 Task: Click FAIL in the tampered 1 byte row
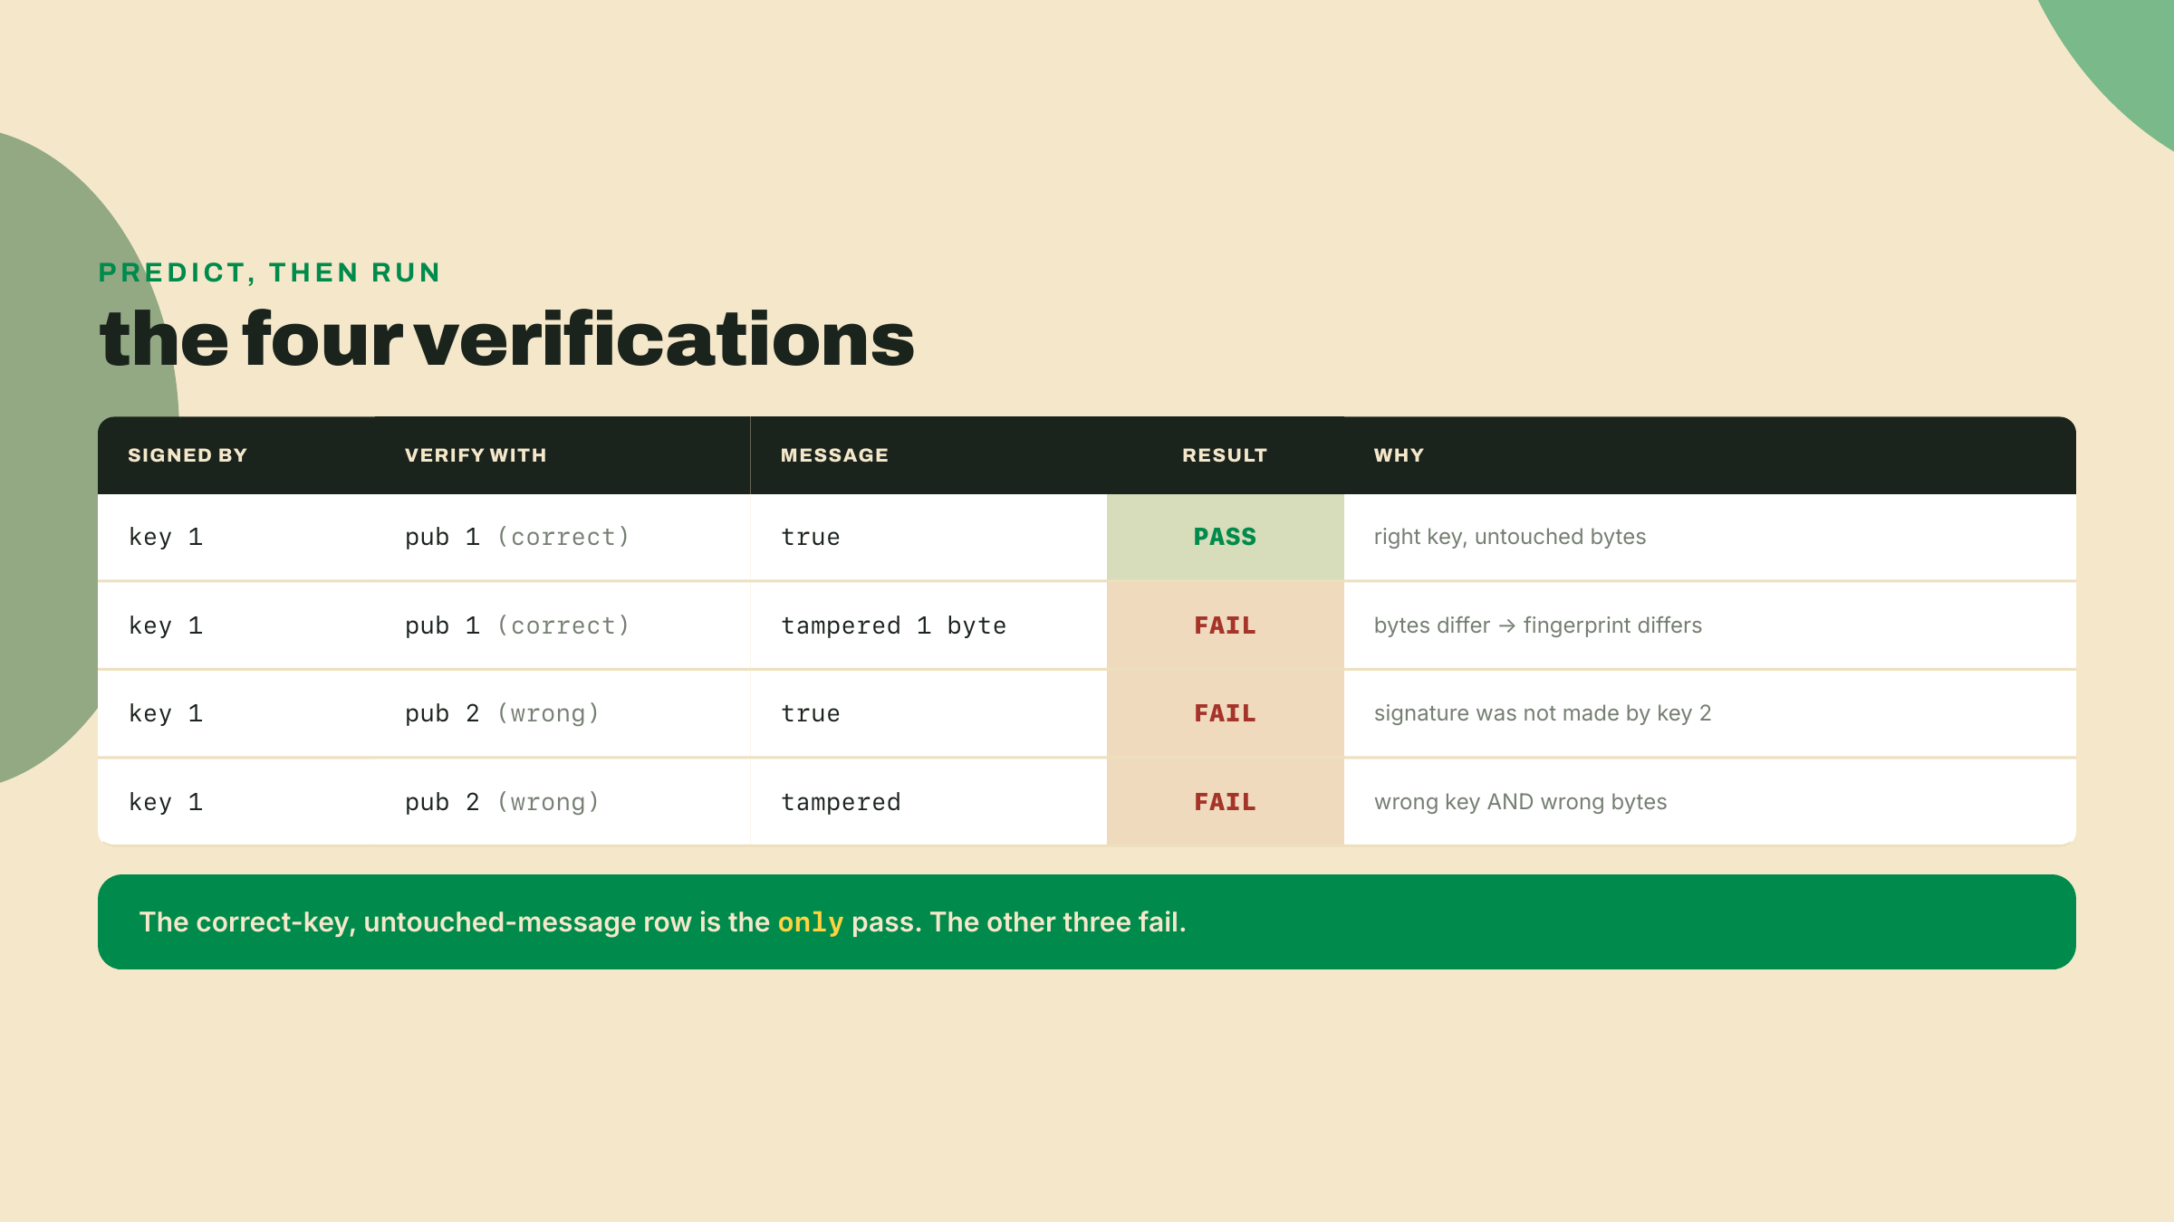1225,625
